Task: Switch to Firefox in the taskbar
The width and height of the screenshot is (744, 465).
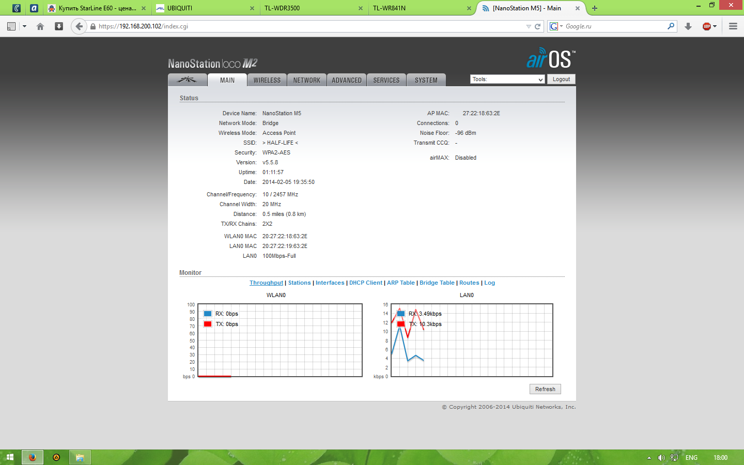Action: (x=32, y=457)
